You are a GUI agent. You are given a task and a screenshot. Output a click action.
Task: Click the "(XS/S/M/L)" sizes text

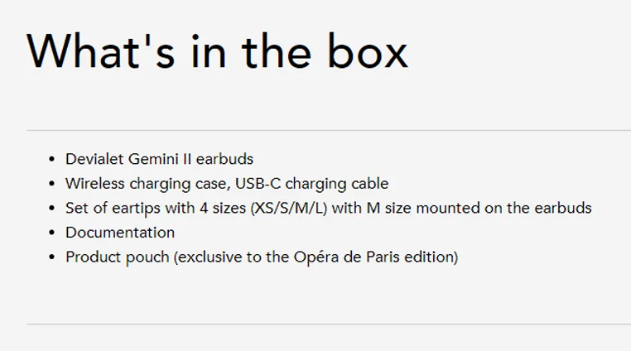(x=289, y=208)
